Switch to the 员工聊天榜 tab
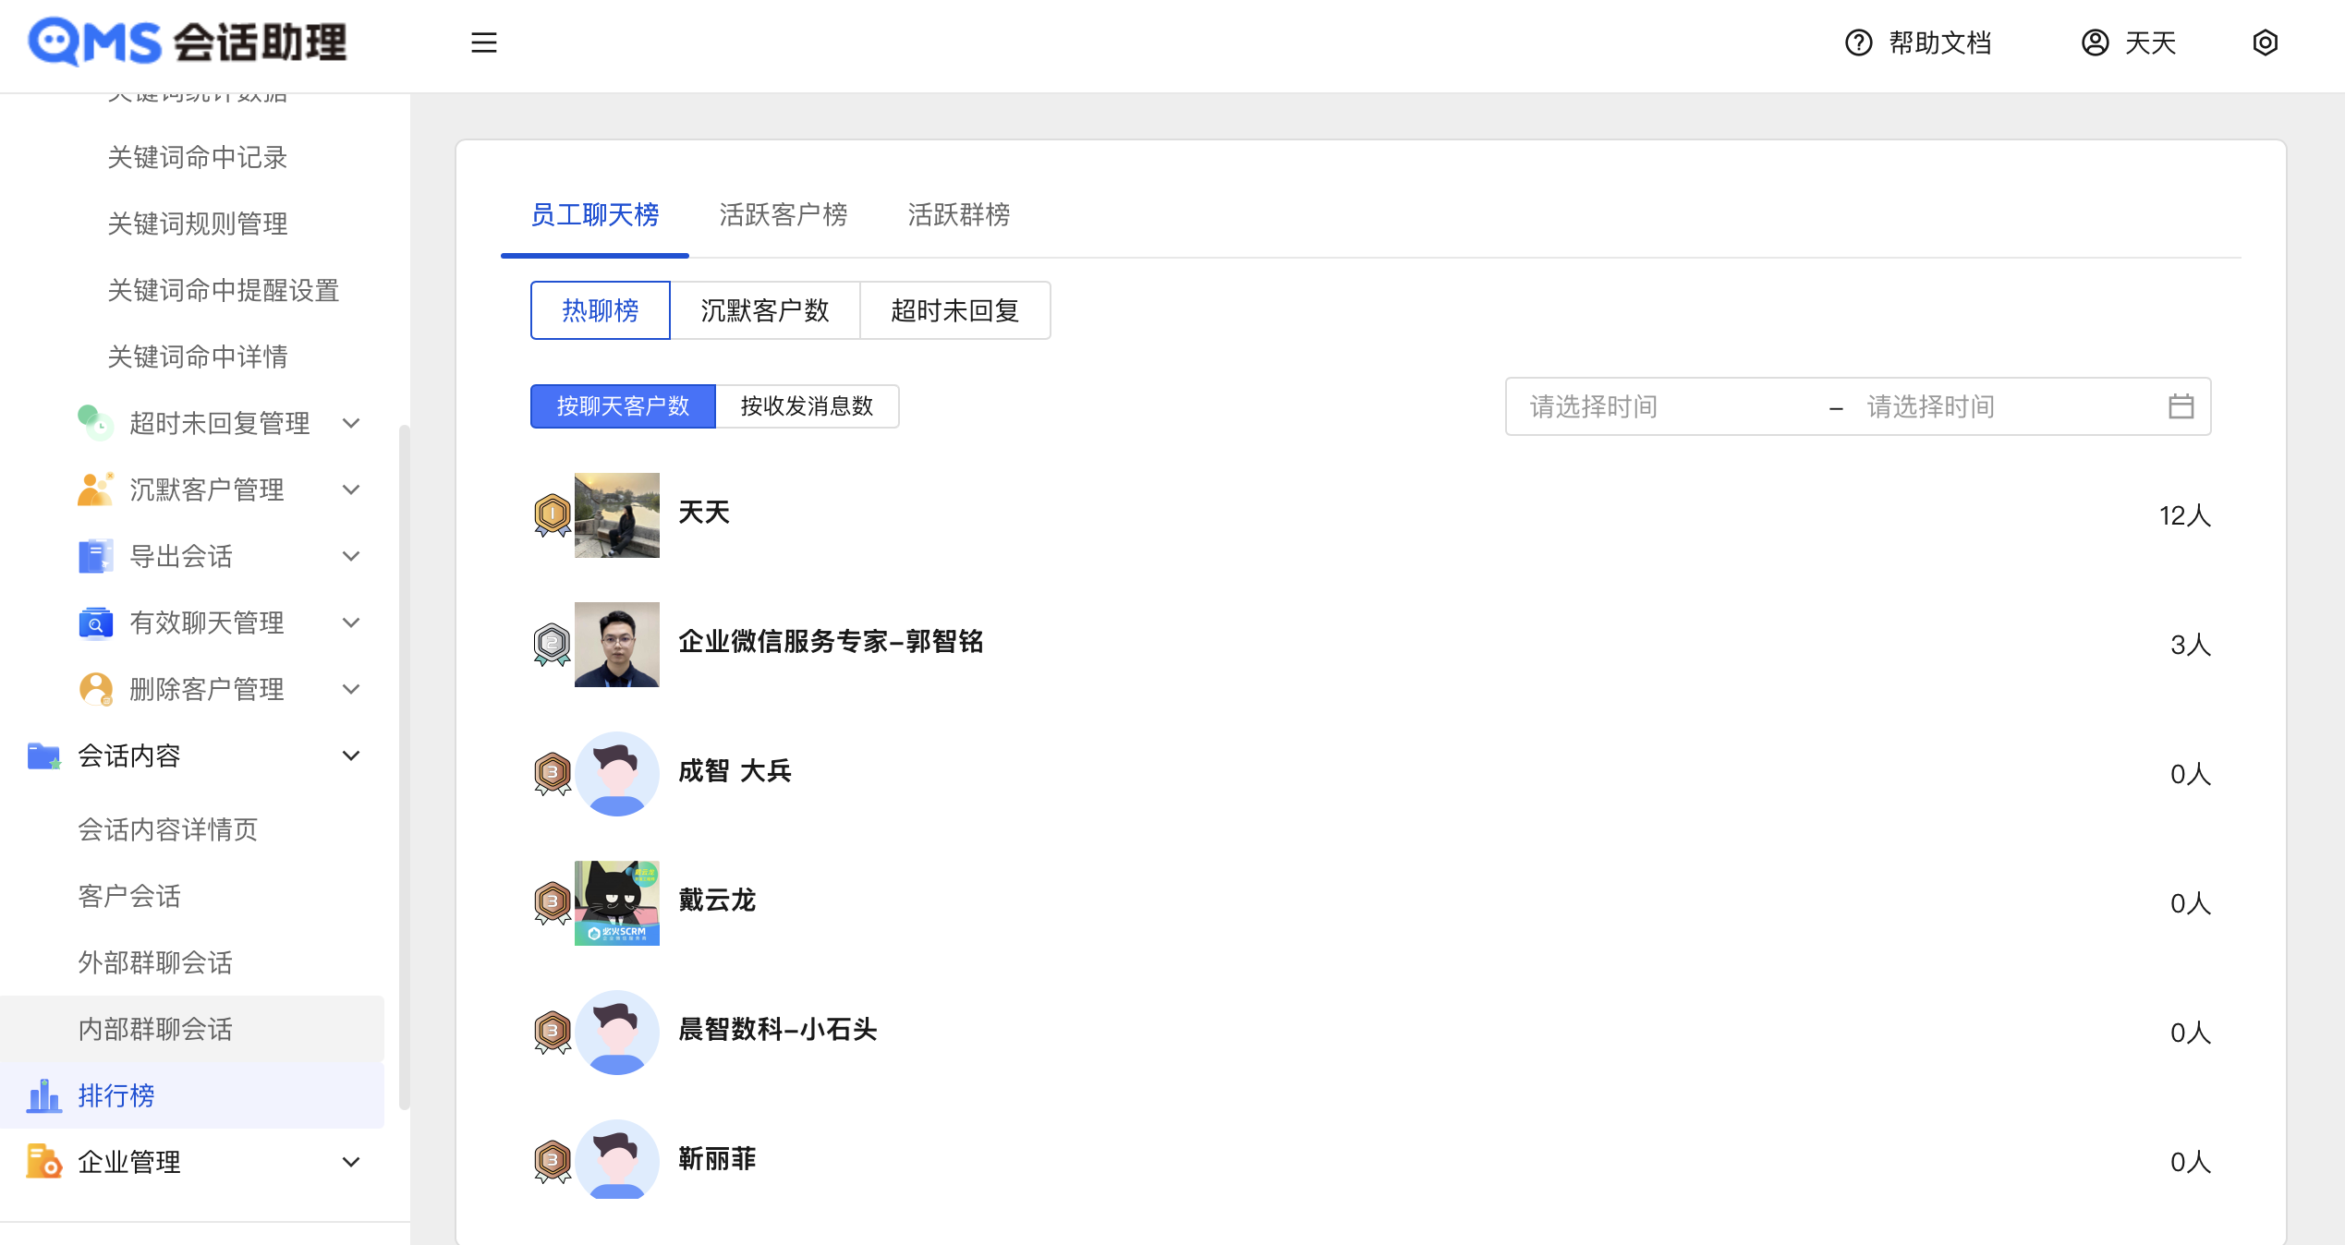Viewport: 2345px width, 1245px height. (x=595, y=215)
